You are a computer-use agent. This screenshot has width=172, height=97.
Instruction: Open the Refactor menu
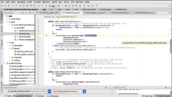[46, 2]
